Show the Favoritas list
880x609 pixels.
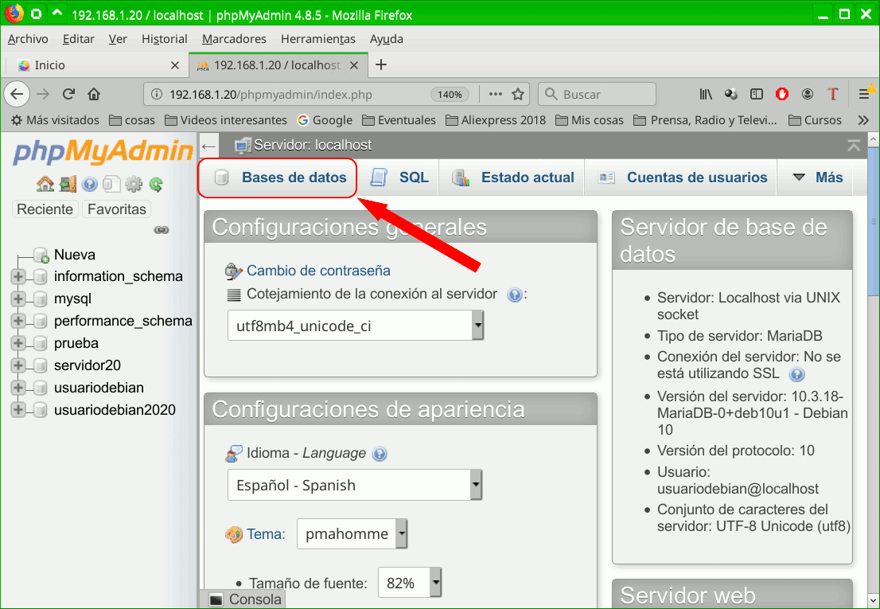click(116, 209)
